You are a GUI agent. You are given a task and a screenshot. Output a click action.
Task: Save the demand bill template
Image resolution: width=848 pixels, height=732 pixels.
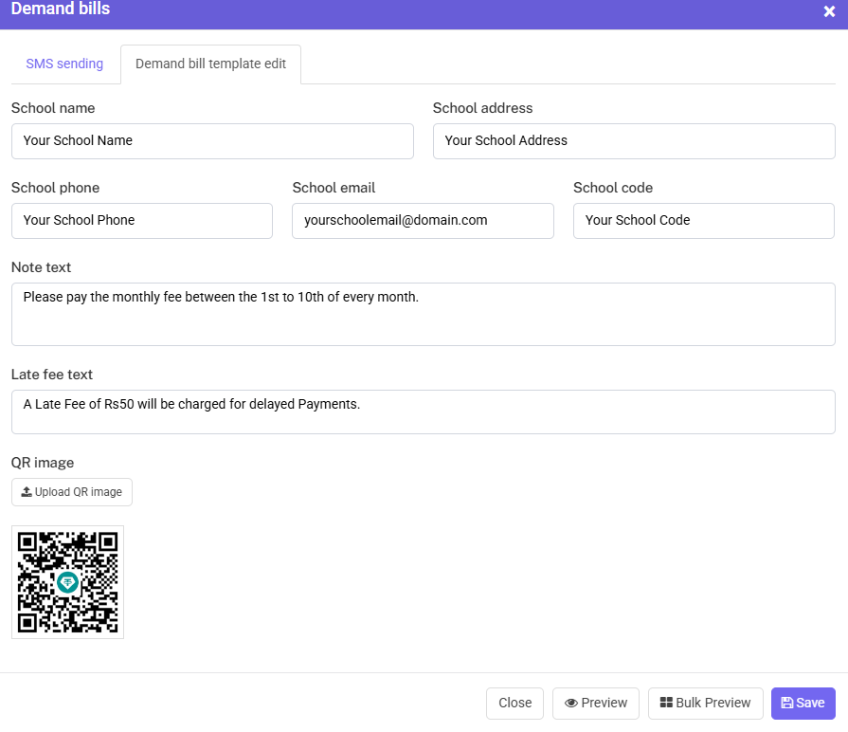pos(803,704)
